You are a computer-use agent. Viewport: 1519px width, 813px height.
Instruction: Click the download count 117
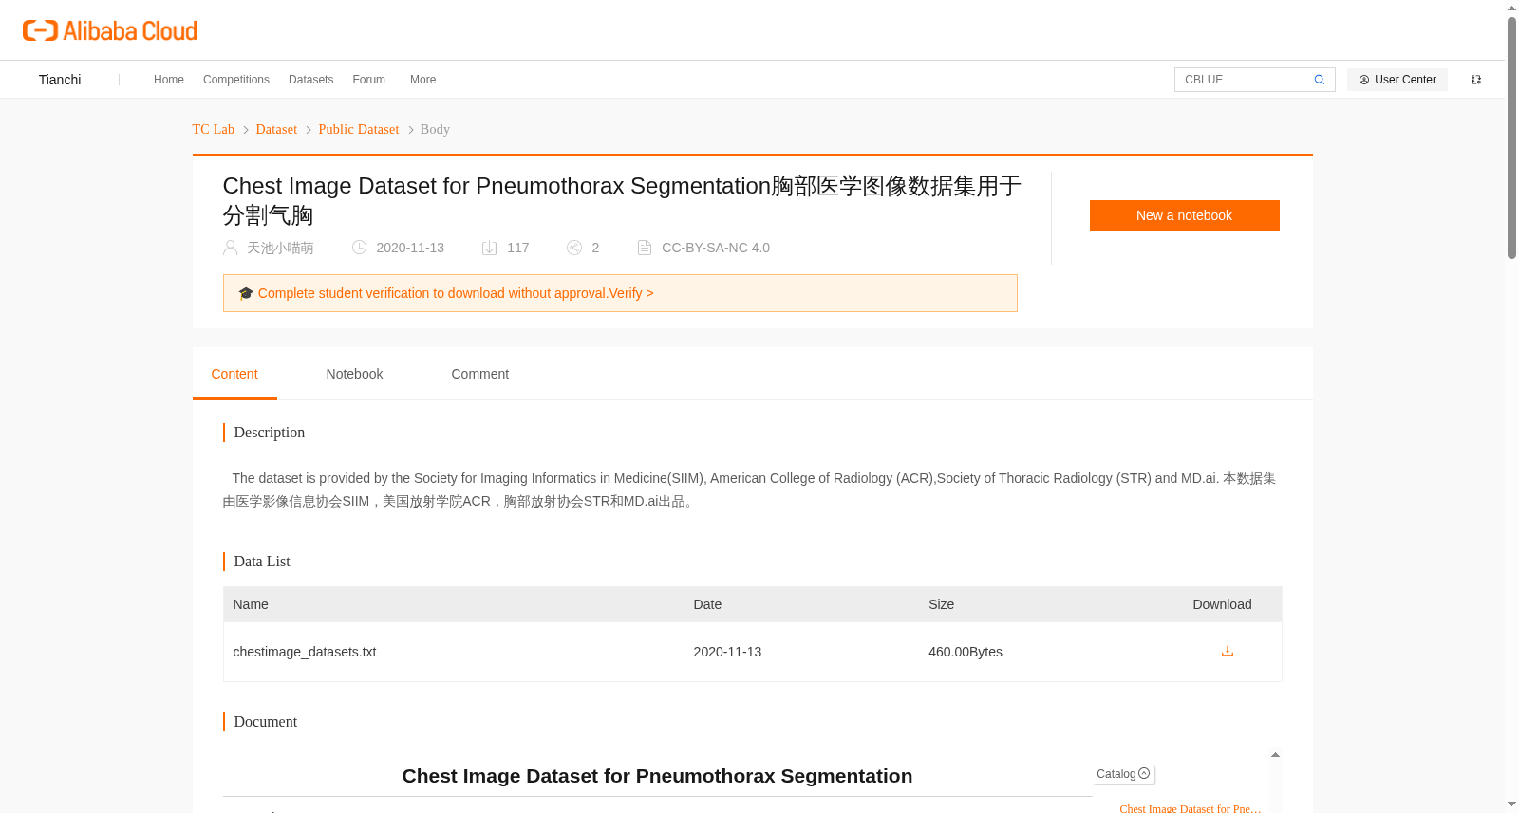point(518,248)
